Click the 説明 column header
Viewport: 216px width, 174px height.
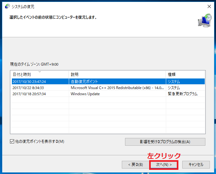point(117,74)
